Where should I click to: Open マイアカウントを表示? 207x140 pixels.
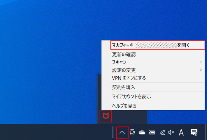click(158, 97)
